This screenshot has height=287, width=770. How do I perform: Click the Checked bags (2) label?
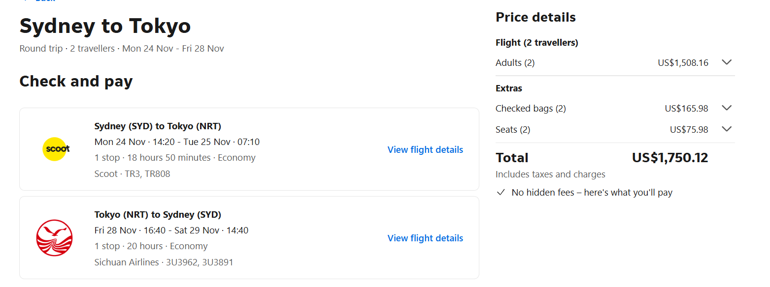pos(531,109)
